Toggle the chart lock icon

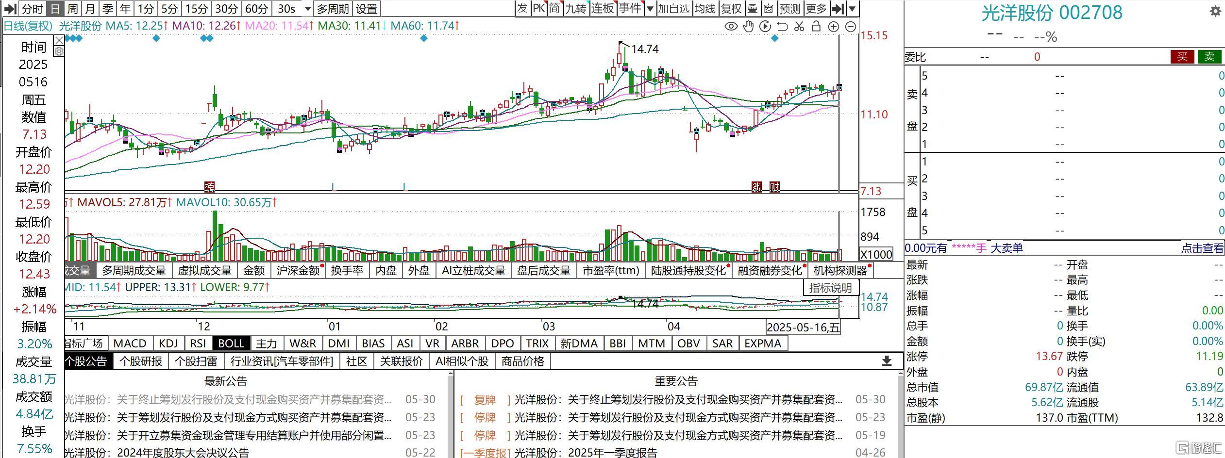click(x=816, y=26)
